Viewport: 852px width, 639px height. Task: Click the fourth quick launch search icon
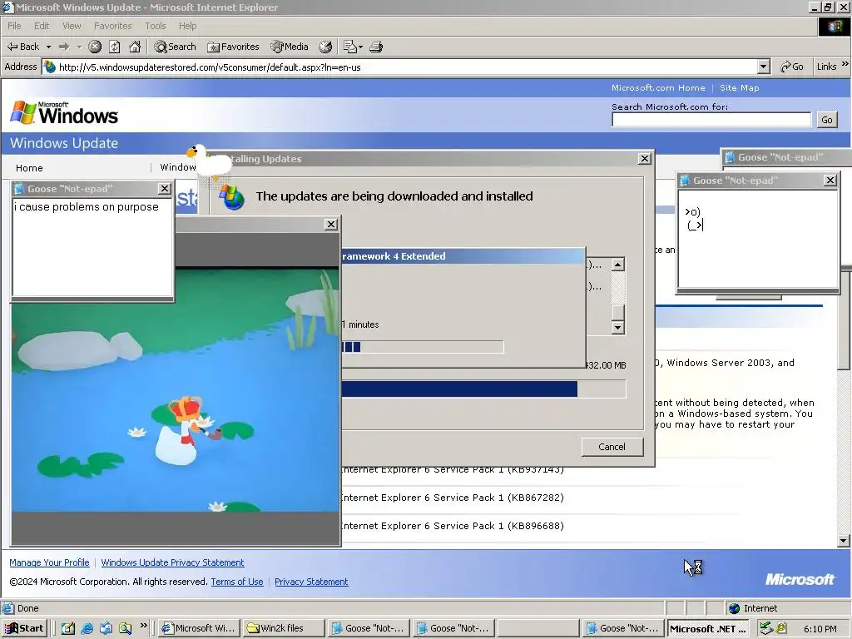[125, 628]
